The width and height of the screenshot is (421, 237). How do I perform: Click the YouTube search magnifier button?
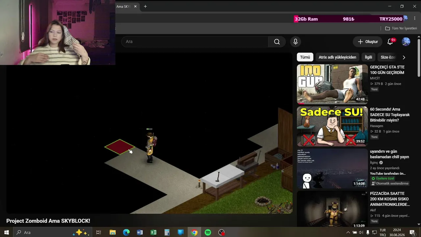click(x=277, y=41)
